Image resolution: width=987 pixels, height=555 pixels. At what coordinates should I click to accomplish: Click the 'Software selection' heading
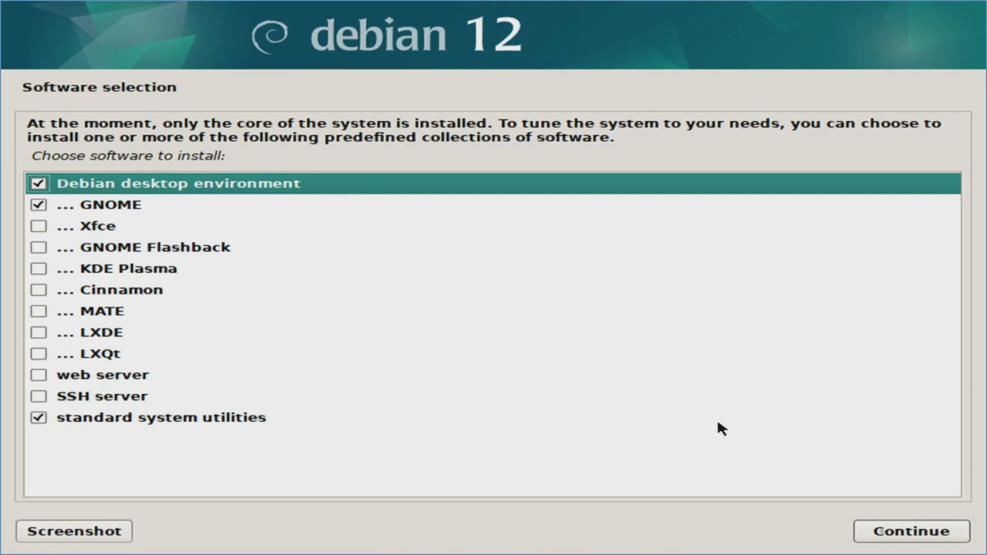point(99,87)
